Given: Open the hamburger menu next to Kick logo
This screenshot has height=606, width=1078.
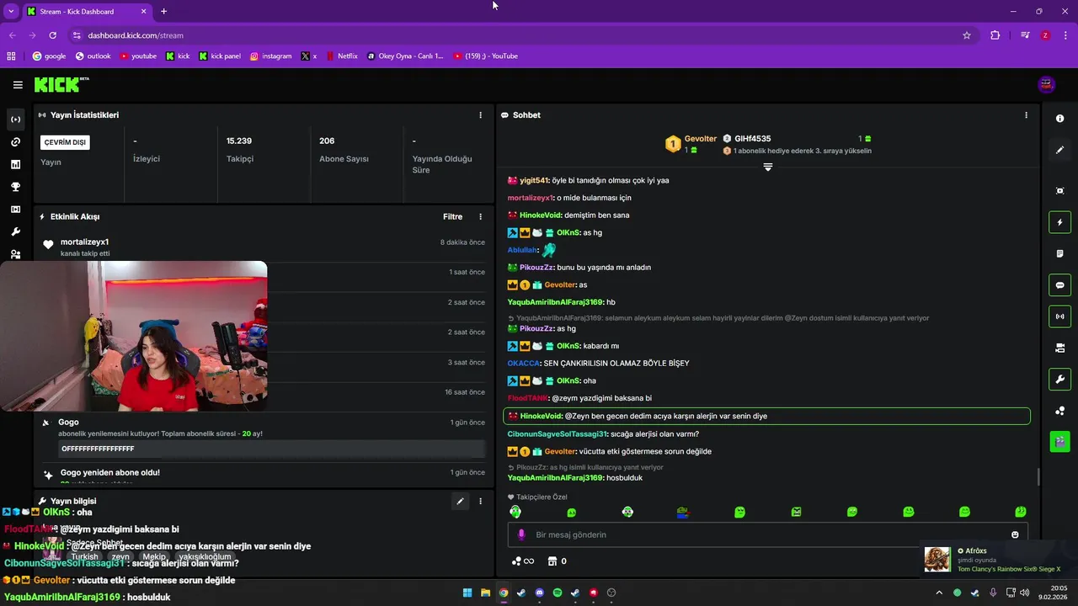Looking at the screenshot, I should (18, 84).
